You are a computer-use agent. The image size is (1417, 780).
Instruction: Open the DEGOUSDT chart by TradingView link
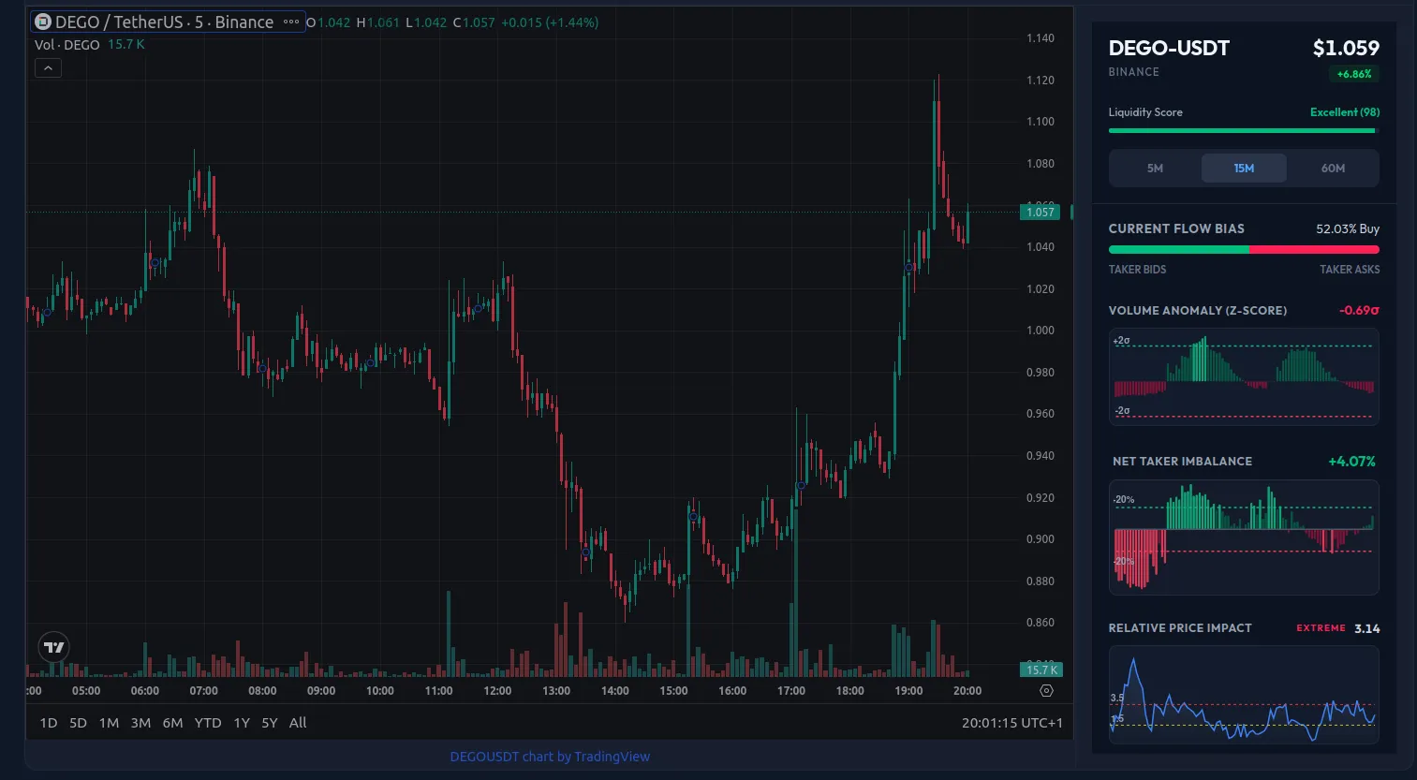(x=550, y=756)
